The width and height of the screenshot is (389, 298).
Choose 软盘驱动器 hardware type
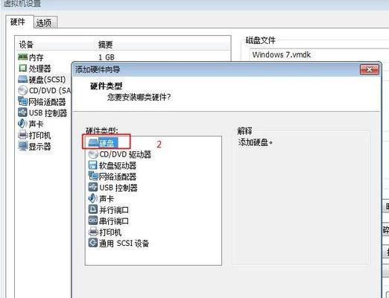pos(113,165)
